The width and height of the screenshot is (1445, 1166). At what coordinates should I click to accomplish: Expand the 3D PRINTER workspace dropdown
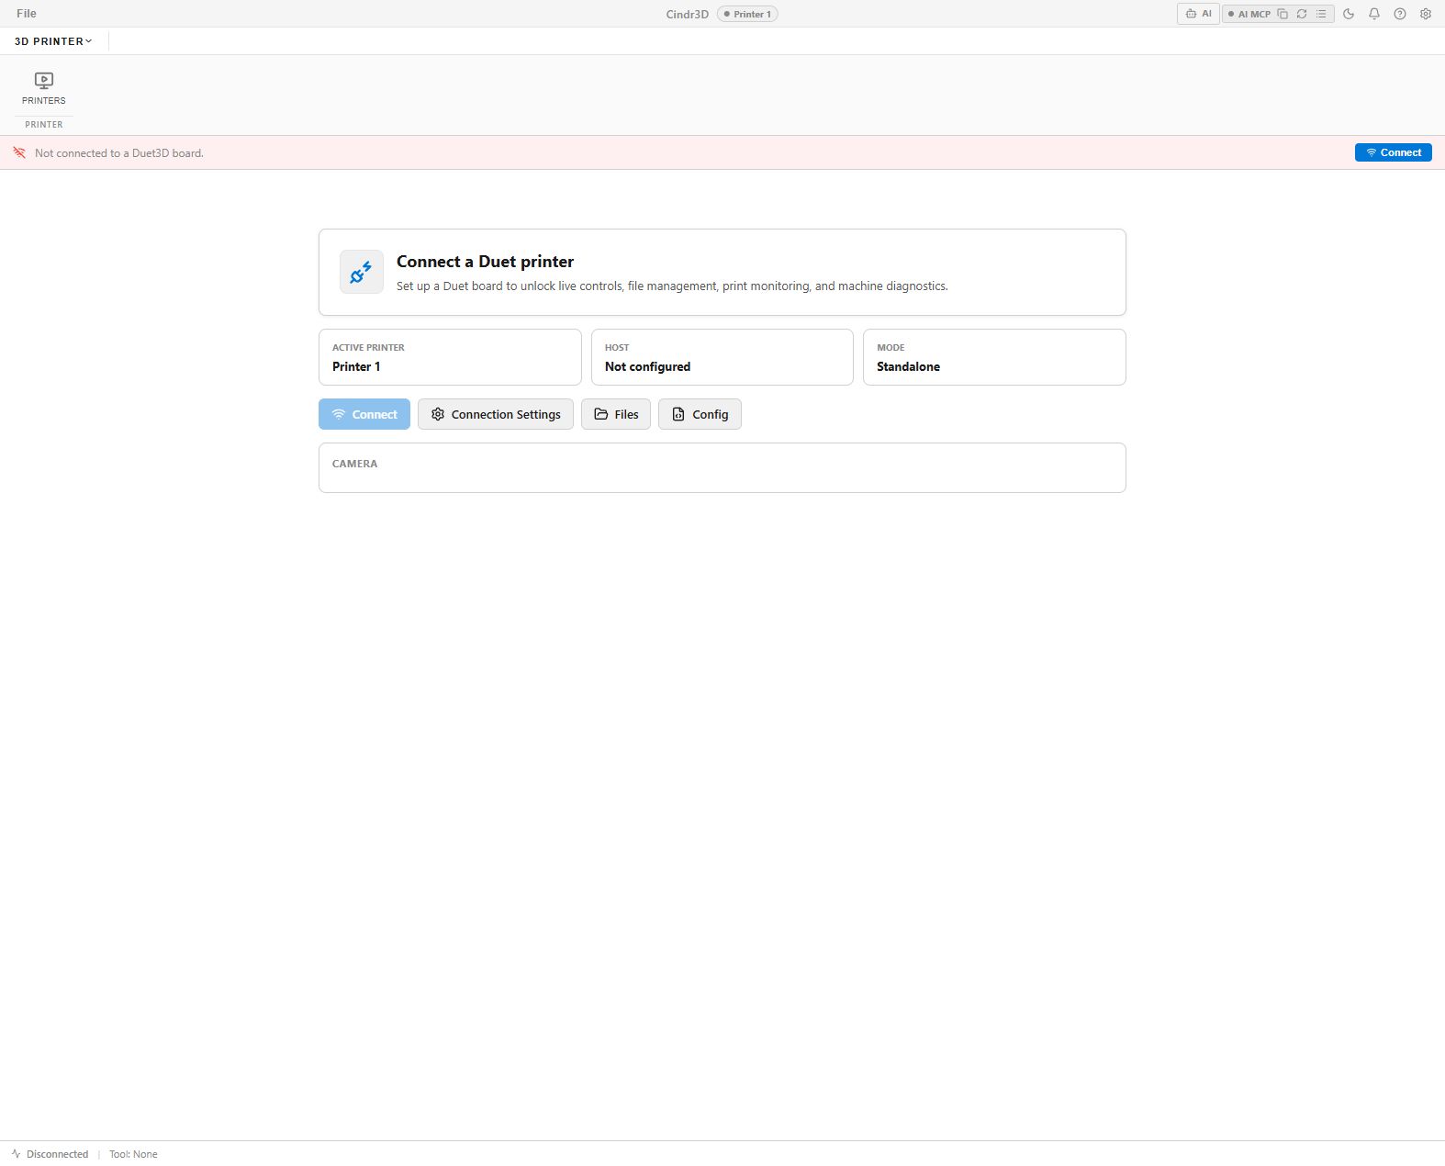pos(53,41)
